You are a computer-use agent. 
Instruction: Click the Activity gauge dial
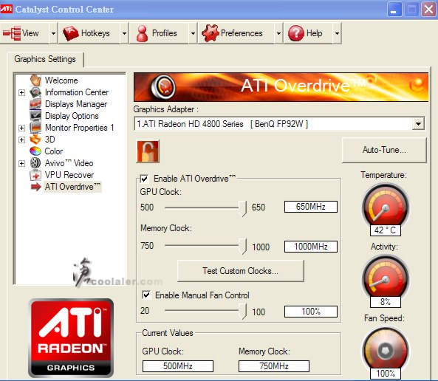click(x=386, y=278)
